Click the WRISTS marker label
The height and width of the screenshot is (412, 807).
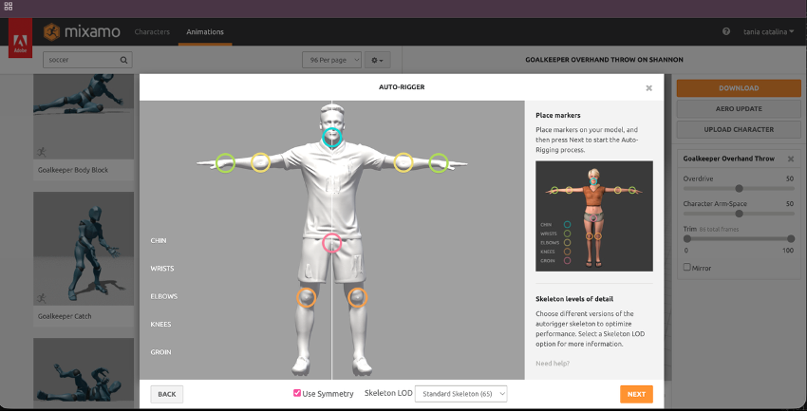[x=162, y=269]
